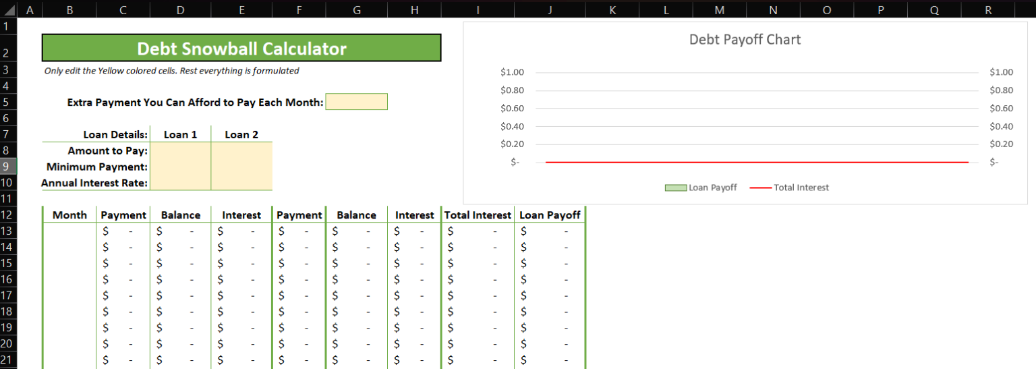1036x369 pixels.
Task: Click the Debt Snowball Calculator title cell
Action: [x=241, y=48]
